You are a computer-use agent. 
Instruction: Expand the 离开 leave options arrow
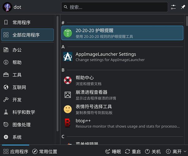tap(168, 152)
